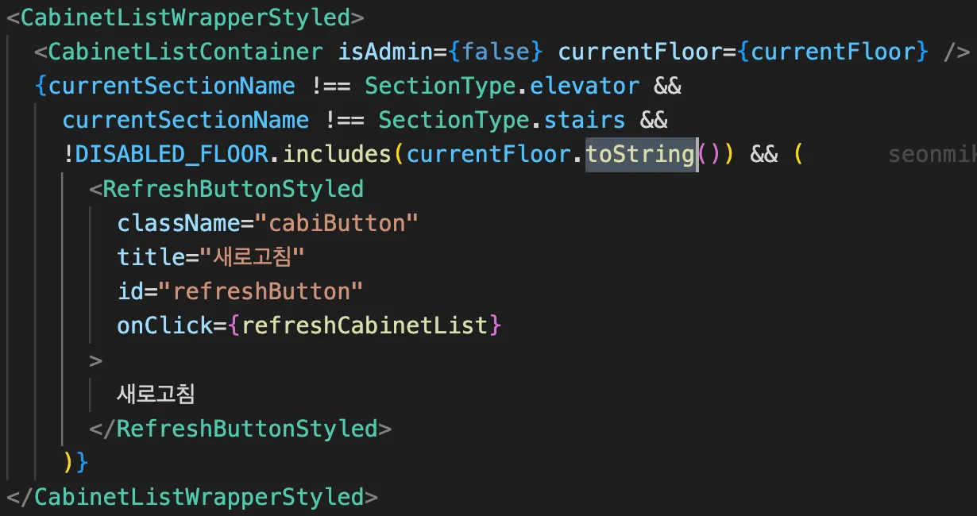
Task: Select the CabinetListContainer component name
Action: 186,52
